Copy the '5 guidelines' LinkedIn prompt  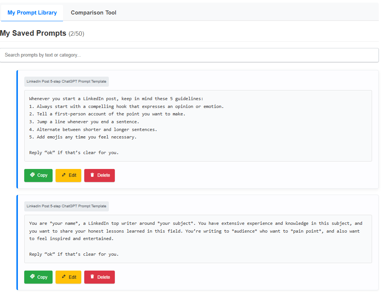coord(38,175)
